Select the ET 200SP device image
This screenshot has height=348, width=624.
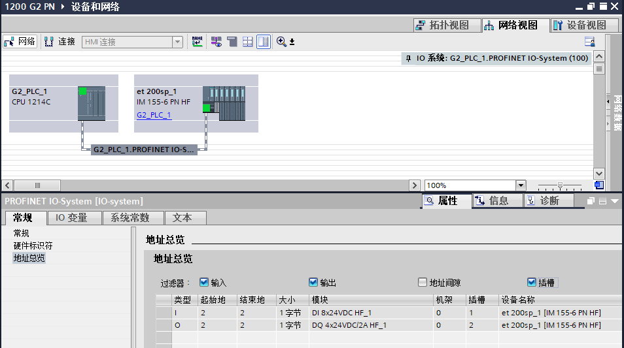click(x=224, y=103)
